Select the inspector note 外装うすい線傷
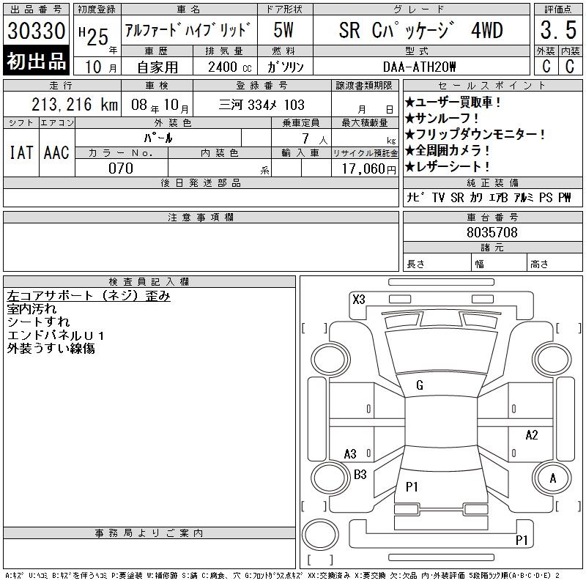Screen dimensions: 586x586 (51, 348)
